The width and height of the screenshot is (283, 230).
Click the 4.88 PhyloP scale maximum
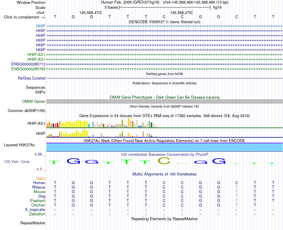pos(38,154)
